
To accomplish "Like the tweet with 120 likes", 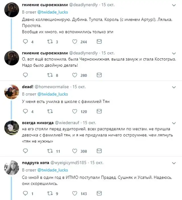I will point(75,112).
